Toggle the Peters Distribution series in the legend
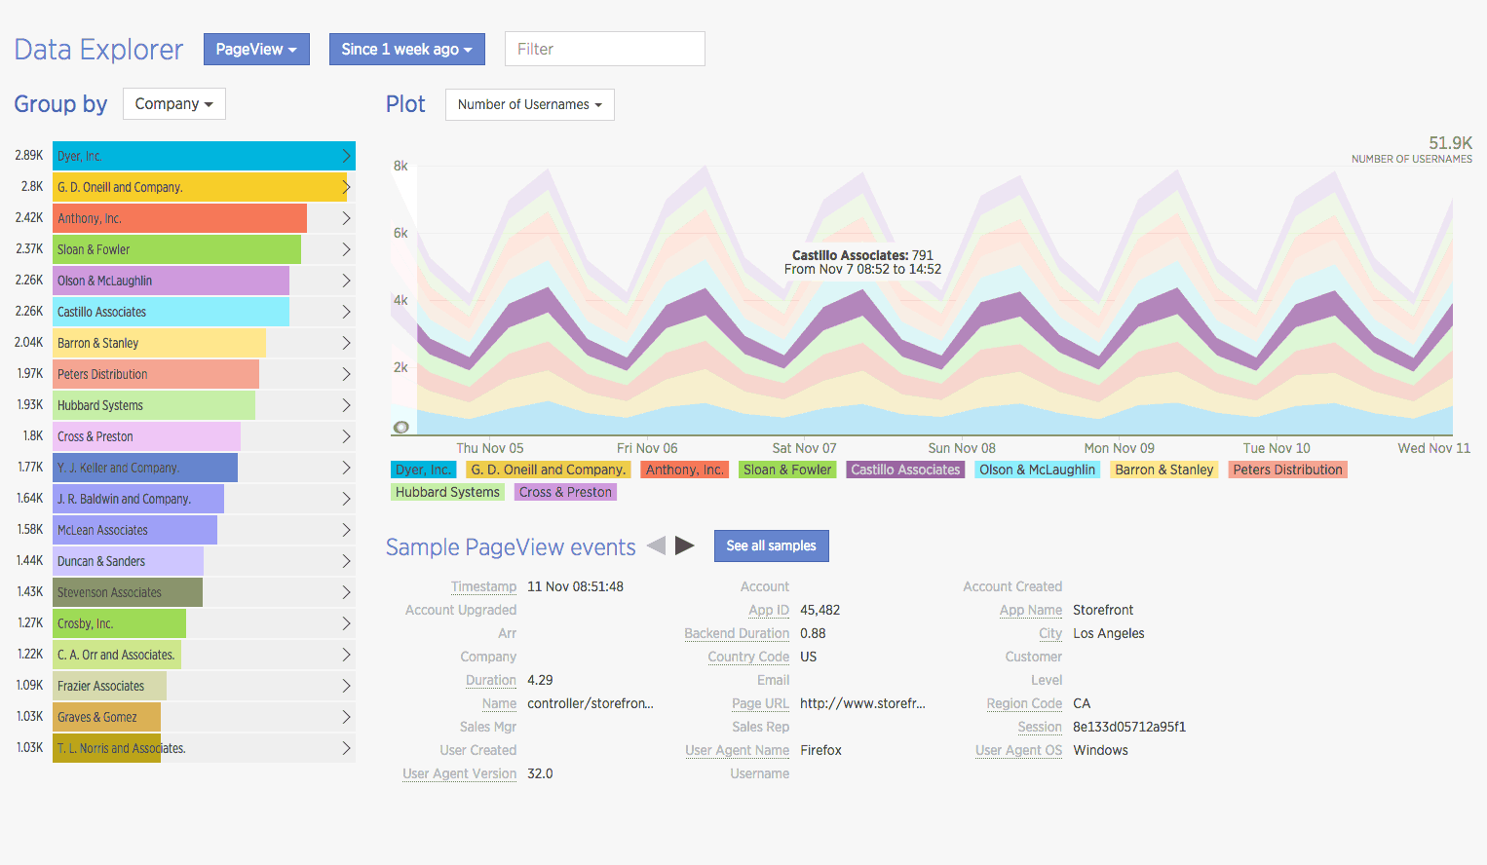The height and width of the screenshot is (865, 1487). point(1287,470)
